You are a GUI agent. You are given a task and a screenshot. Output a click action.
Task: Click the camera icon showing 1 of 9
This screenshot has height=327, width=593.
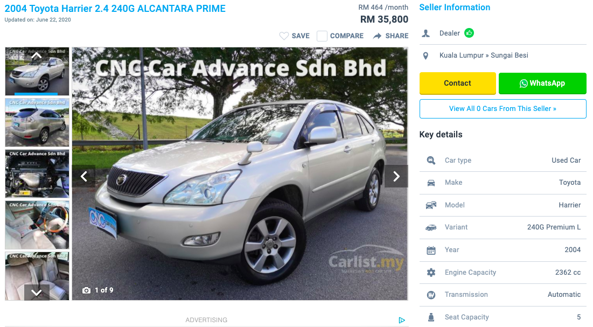pyautogui.click(x=87, y=290)
